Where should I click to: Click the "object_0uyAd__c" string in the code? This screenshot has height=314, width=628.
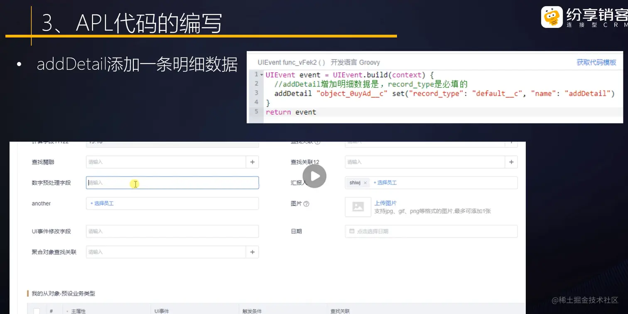(352, 93)
